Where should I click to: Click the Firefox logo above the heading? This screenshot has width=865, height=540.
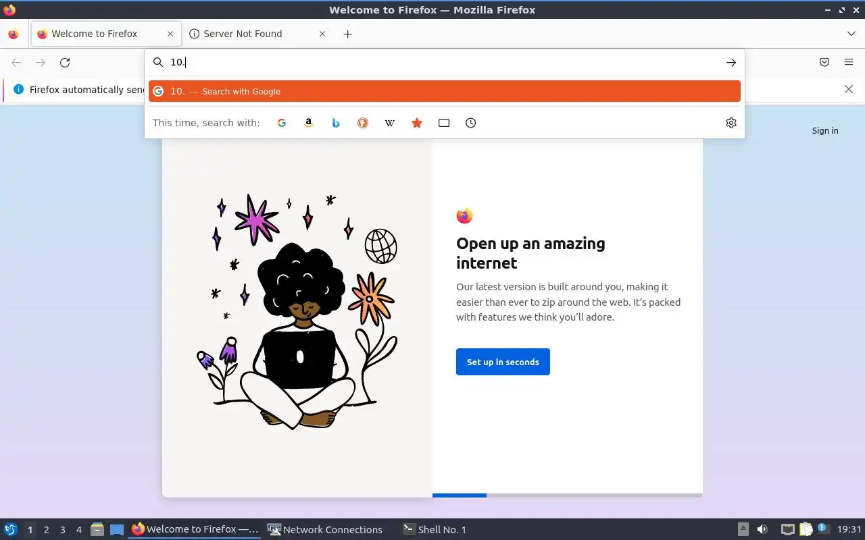coord(464,216)
